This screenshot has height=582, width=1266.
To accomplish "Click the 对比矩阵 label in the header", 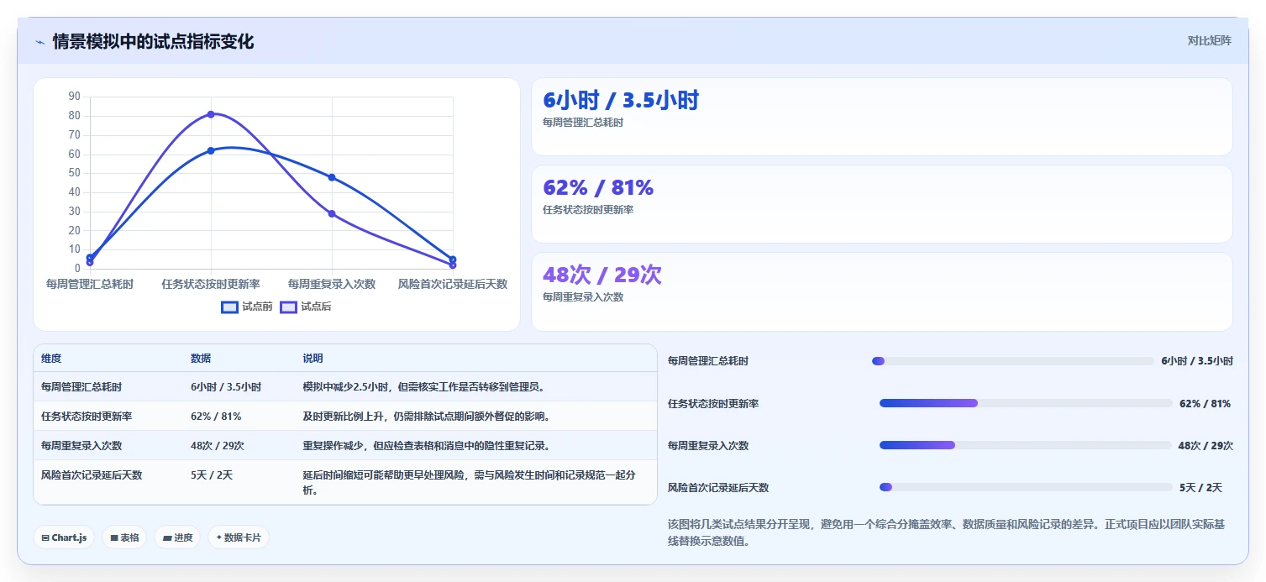I will click(1209, 41).
